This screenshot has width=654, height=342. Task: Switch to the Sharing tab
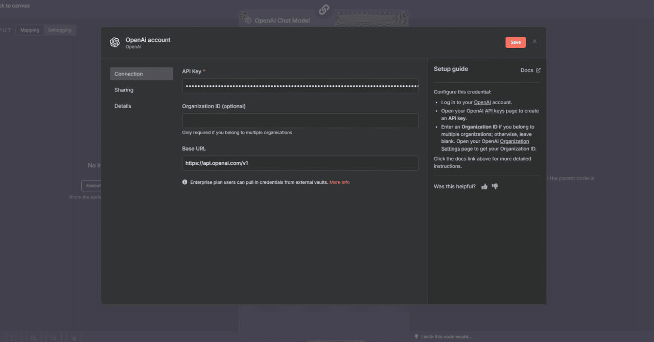coord(124,90)
